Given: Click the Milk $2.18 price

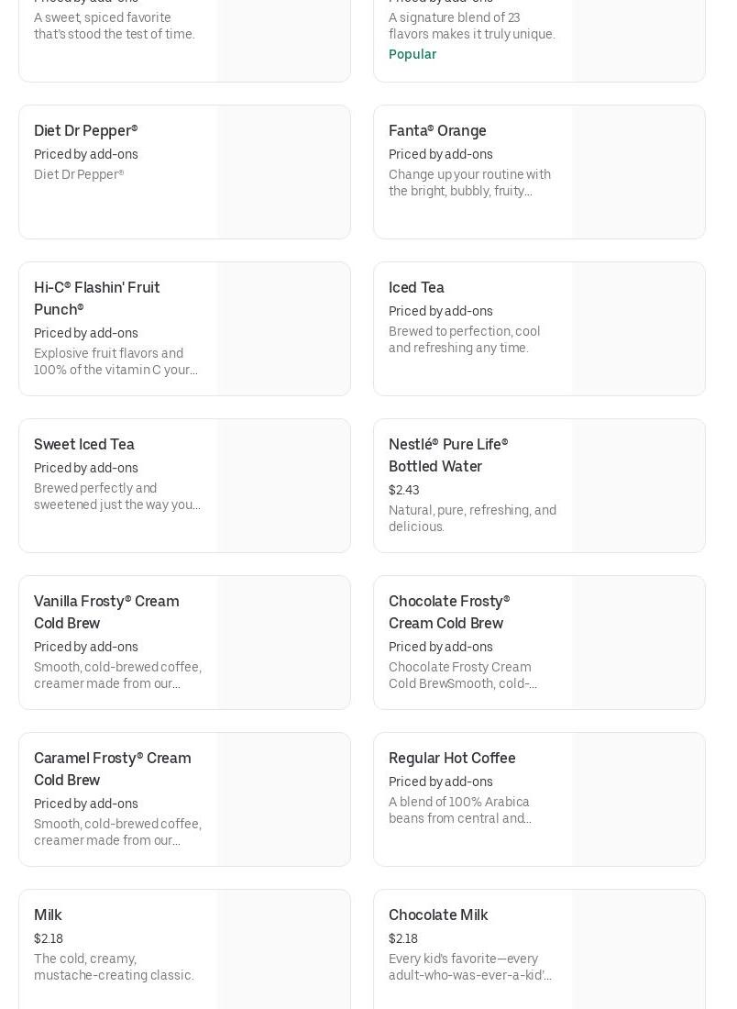Looking at the screenshot, I should (x=49, y=938).
